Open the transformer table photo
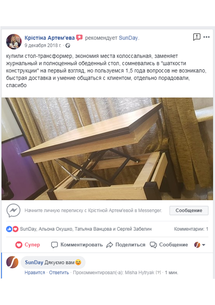Image resolution: width=215 pixels, height=305 pixels. click(107, 149)
